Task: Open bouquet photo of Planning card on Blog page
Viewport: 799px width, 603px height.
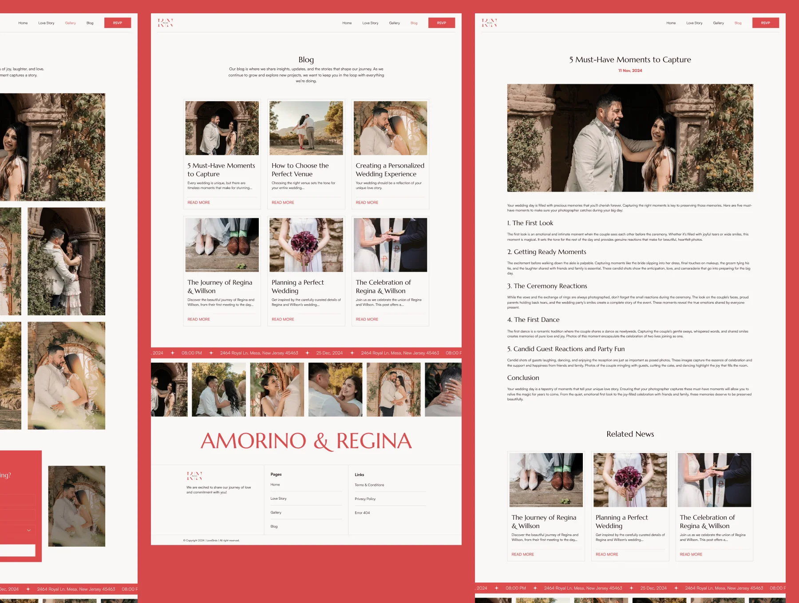Action: point(306,245)
